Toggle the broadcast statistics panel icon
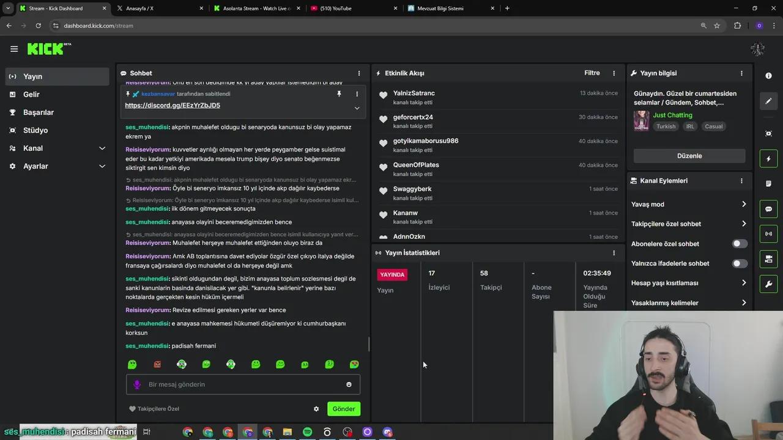 tap(769, 234)
